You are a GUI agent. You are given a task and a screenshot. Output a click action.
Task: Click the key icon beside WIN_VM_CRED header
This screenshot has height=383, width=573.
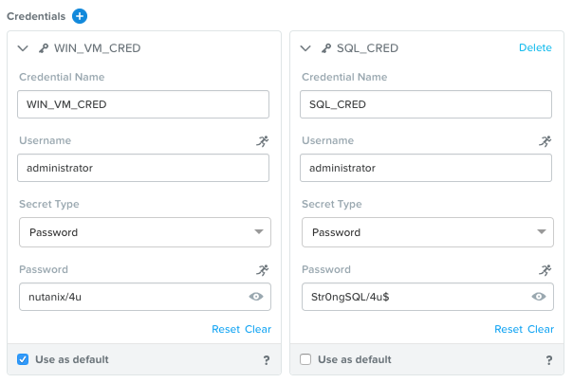44,48
